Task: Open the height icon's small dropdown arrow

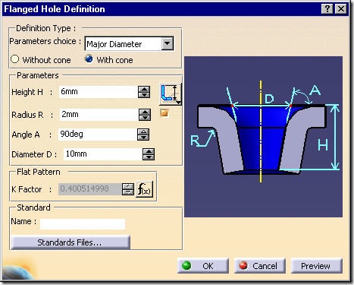Action: 179,103
